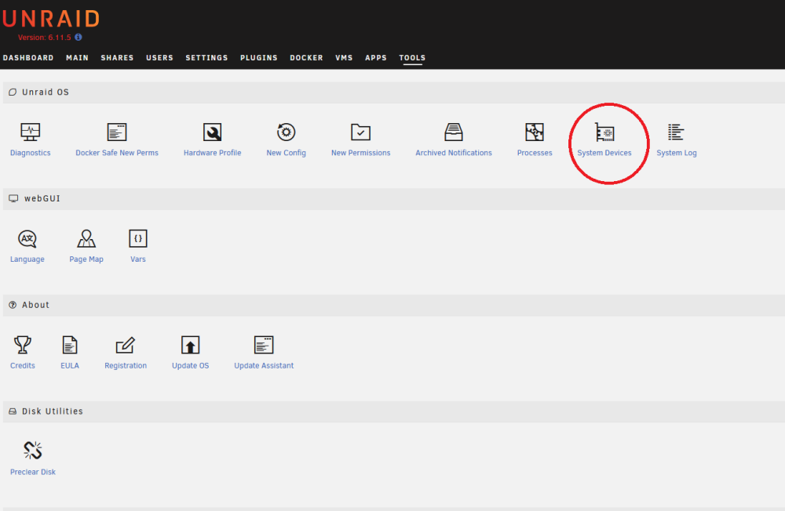The width and height of the screenshot is (785, 511).
Task: Click the System Log text link
Action: pos(677,153)
